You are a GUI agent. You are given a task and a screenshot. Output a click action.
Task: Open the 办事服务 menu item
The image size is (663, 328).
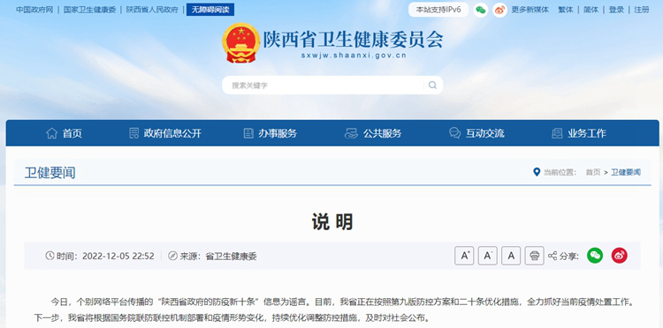click(x=271, y=134)
